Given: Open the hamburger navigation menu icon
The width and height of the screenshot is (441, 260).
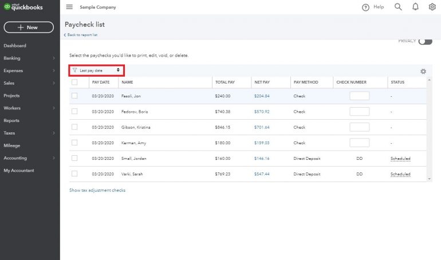Looking at the screenshot, I should point(69,7).
